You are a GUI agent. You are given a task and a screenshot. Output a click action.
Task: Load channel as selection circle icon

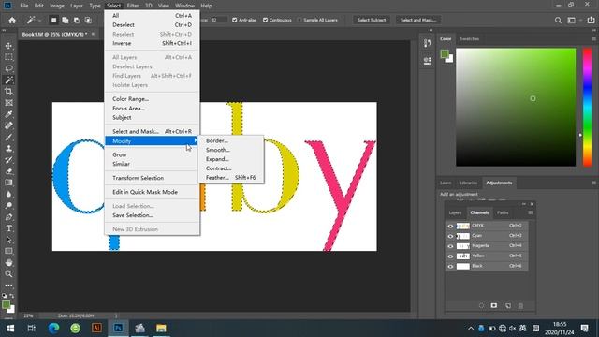click(x=481, y=306)
